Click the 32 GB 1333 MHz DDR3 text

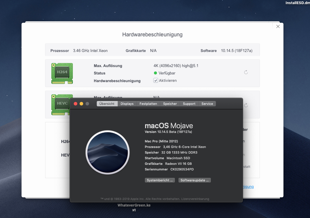point(179,152)
